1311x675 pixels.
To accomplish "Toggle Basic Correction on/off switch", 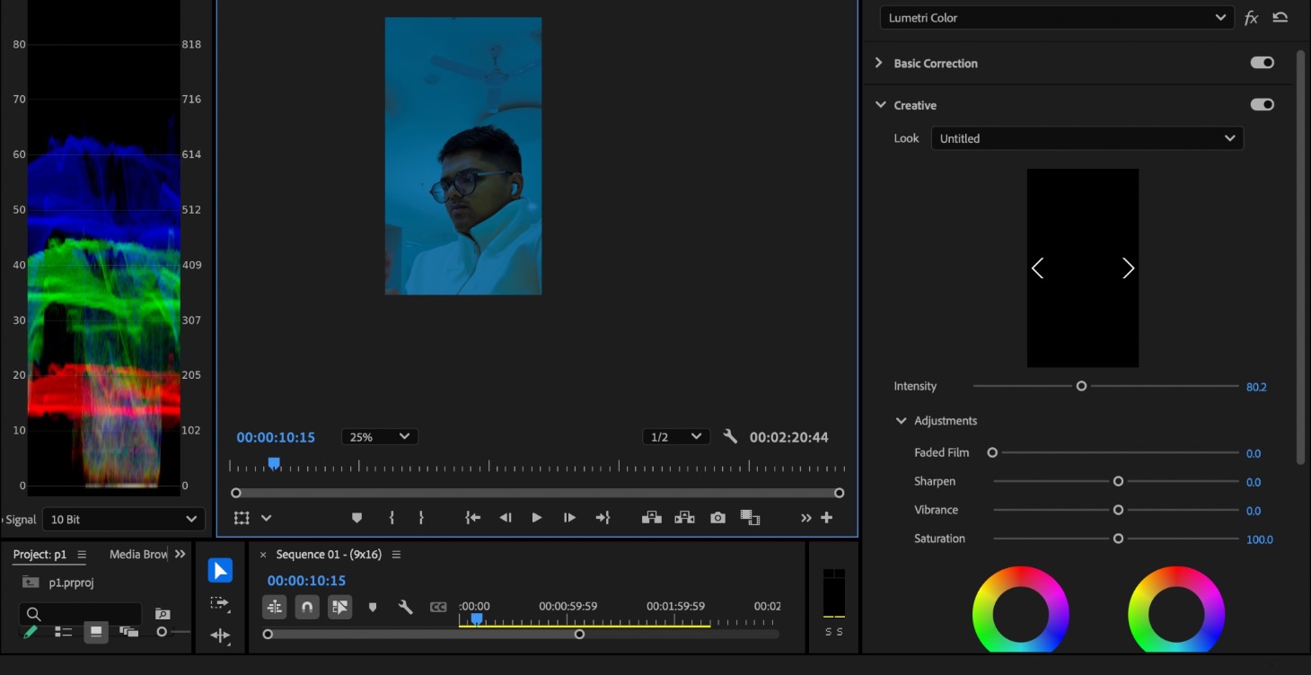I will click(x=1262, y=63).
